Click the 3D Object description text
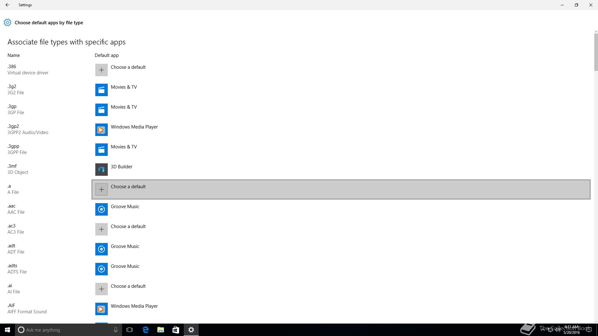The height and width of the screenshot is (336, 598). tap(18, 172)
